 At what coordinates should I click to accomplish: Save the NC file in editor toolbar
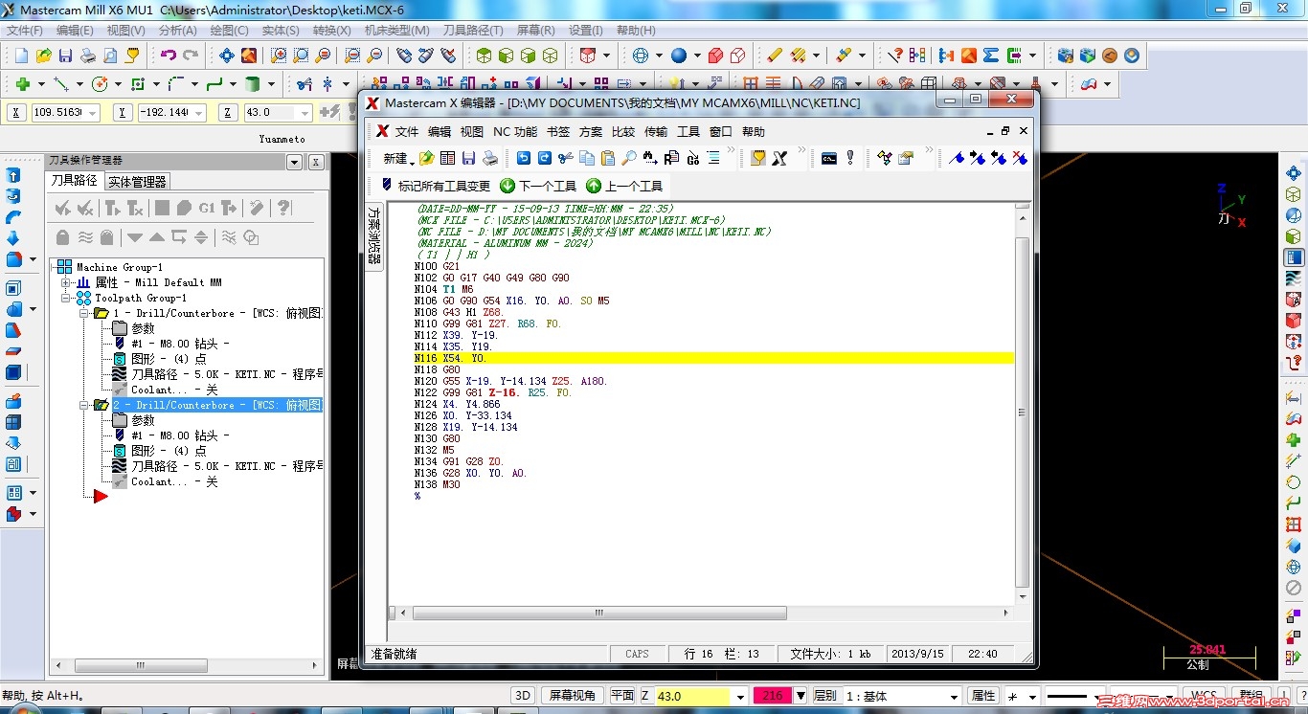click(x=468, y=158)
